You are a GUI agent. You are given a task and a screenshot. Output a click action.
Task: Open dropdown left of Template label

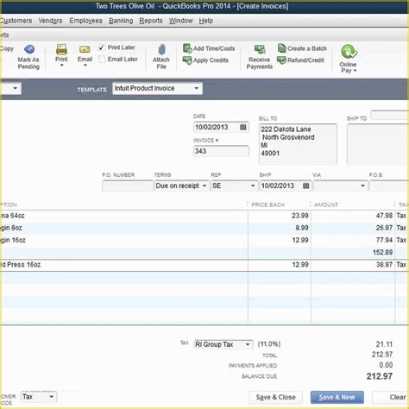click(15, 88)
